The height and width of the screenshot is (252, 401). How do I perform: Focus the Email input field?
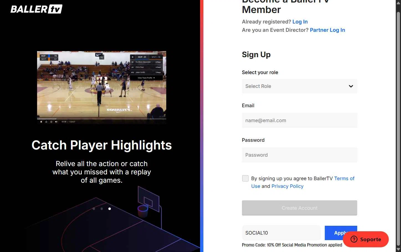(x=299, y=120)
